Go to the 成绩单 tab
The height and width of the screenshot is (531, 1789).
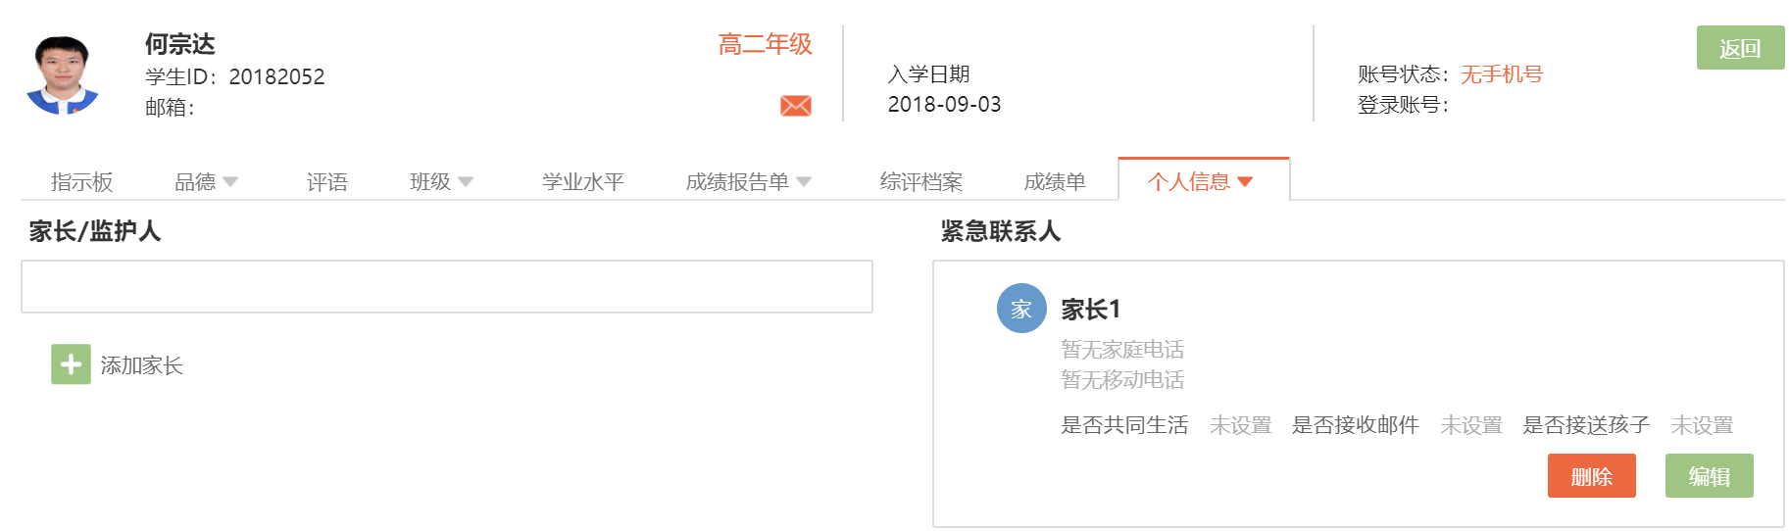[1055, 182]
